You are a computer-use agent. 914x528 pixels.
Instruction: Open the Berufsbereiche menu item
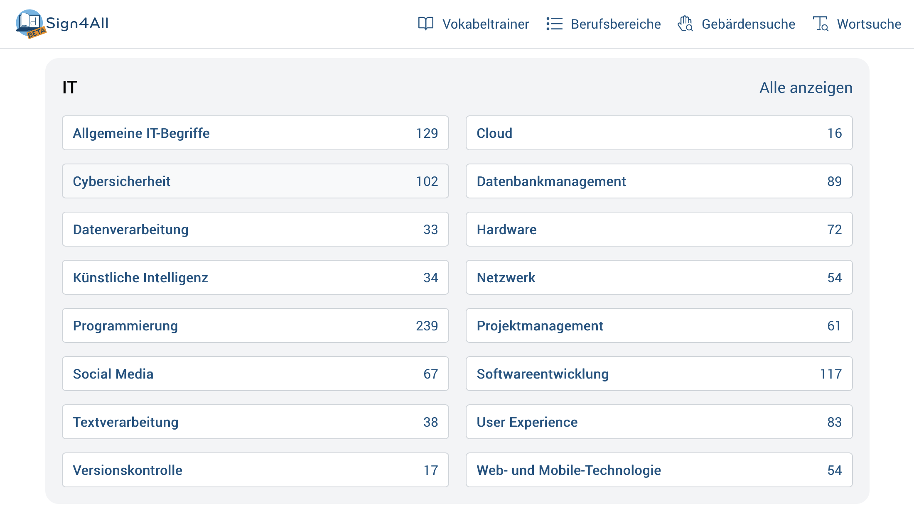click(x=603, y=24)
